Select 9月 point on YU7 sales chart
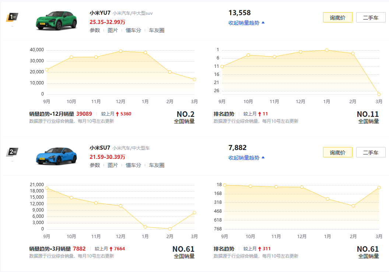This screenshot has height=272, width=389. (47, 70)
